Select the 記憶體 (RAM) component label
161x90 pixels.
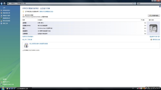27,25
